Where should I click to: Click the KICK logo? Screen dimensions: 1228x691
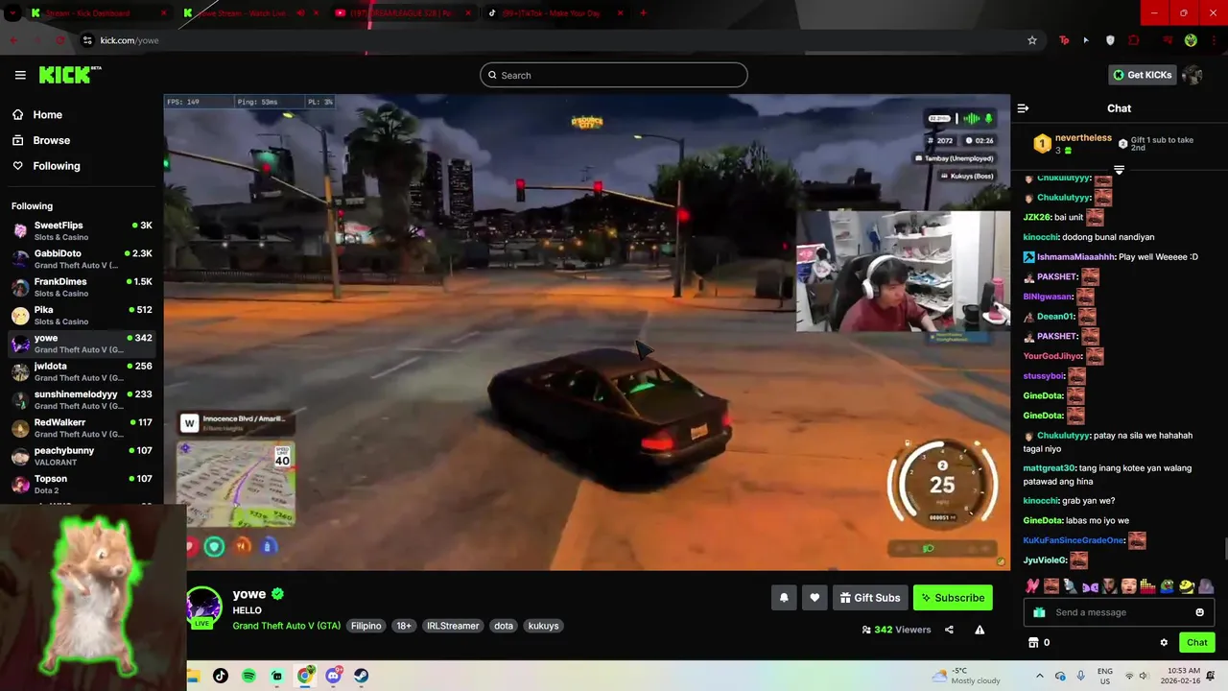coord(70,75)
